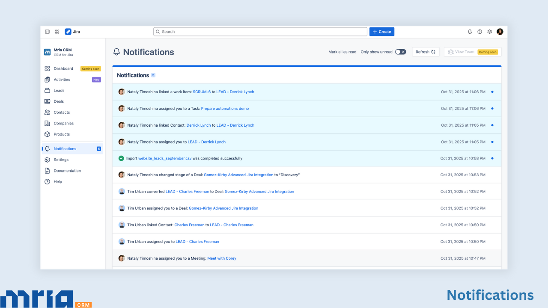Click in the Search field
Viewport: 548px width, 308px height.
pos(260,32)
